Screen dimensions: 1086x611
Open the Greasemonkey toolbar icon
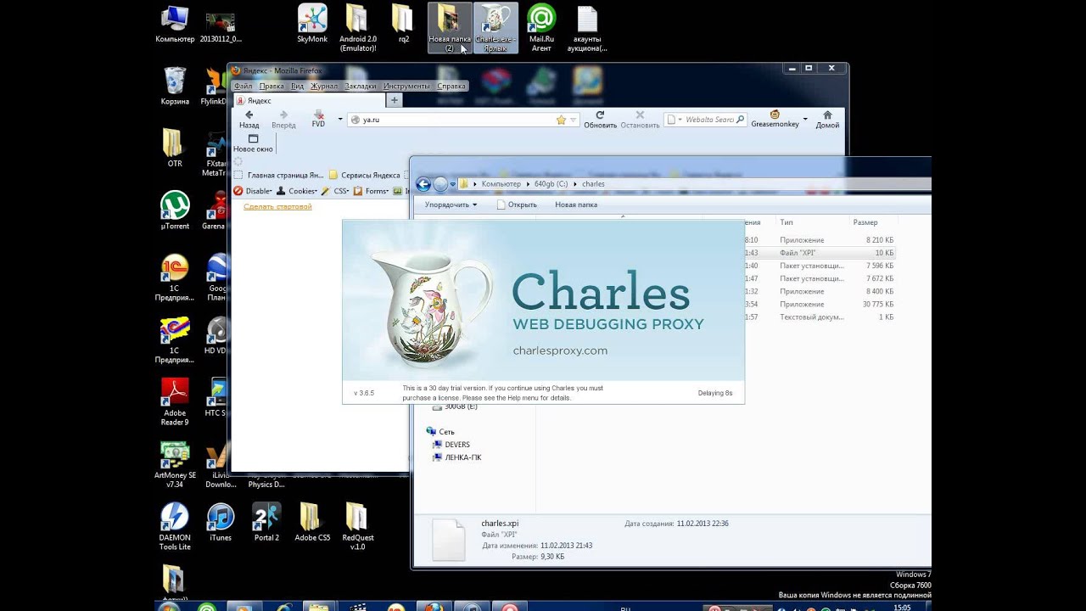775,119
